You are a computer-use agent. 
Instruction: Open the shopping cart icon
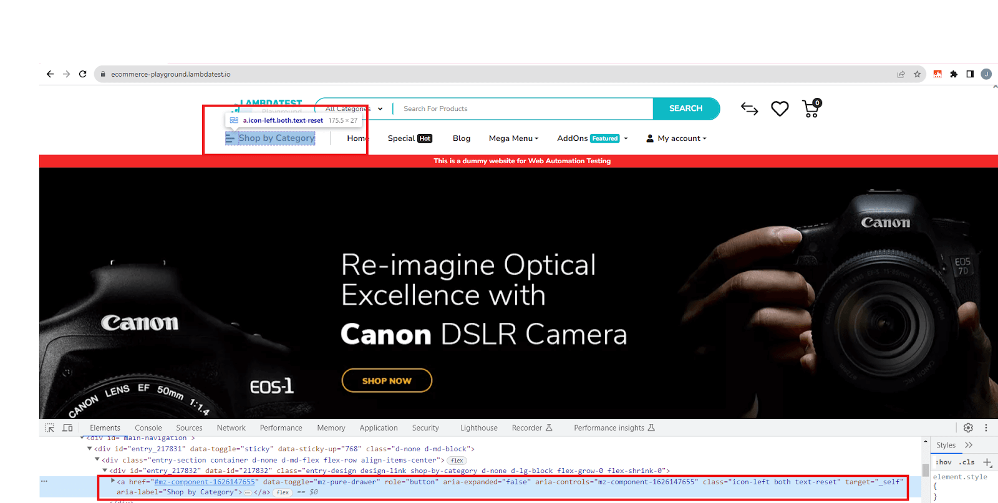[x=811, y=108]
